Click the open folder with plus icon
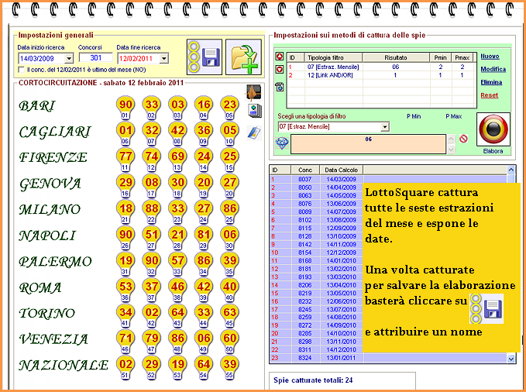526x392 pixels. coord(242,57)
